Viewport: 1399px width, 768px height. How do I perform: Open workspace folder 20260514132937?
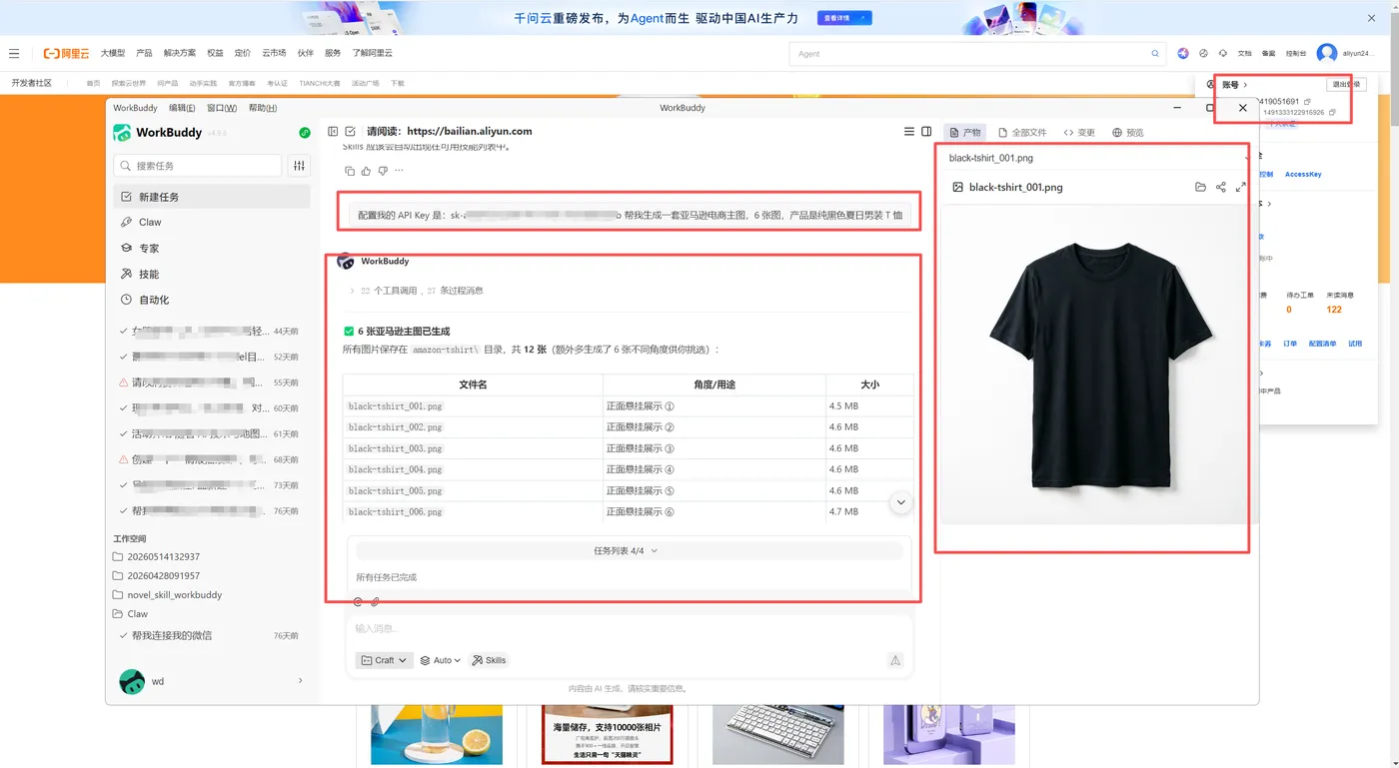[x=156, y=556]
